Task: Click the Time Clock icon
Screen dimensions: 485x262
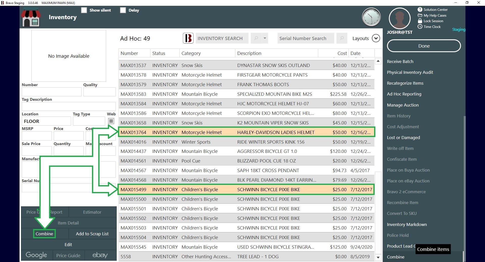Action: [420, 27]
